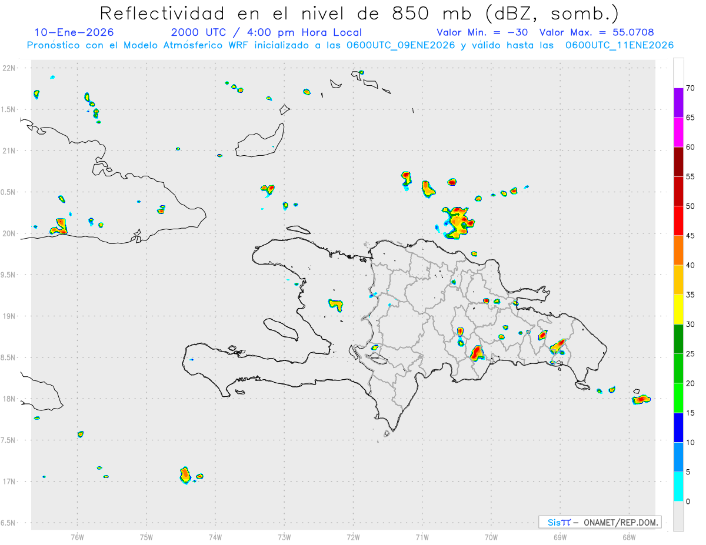Screen dimensions: 706x545
Task: Click the grey below-0 segment of the color bar
Action: tap(679, 516)
